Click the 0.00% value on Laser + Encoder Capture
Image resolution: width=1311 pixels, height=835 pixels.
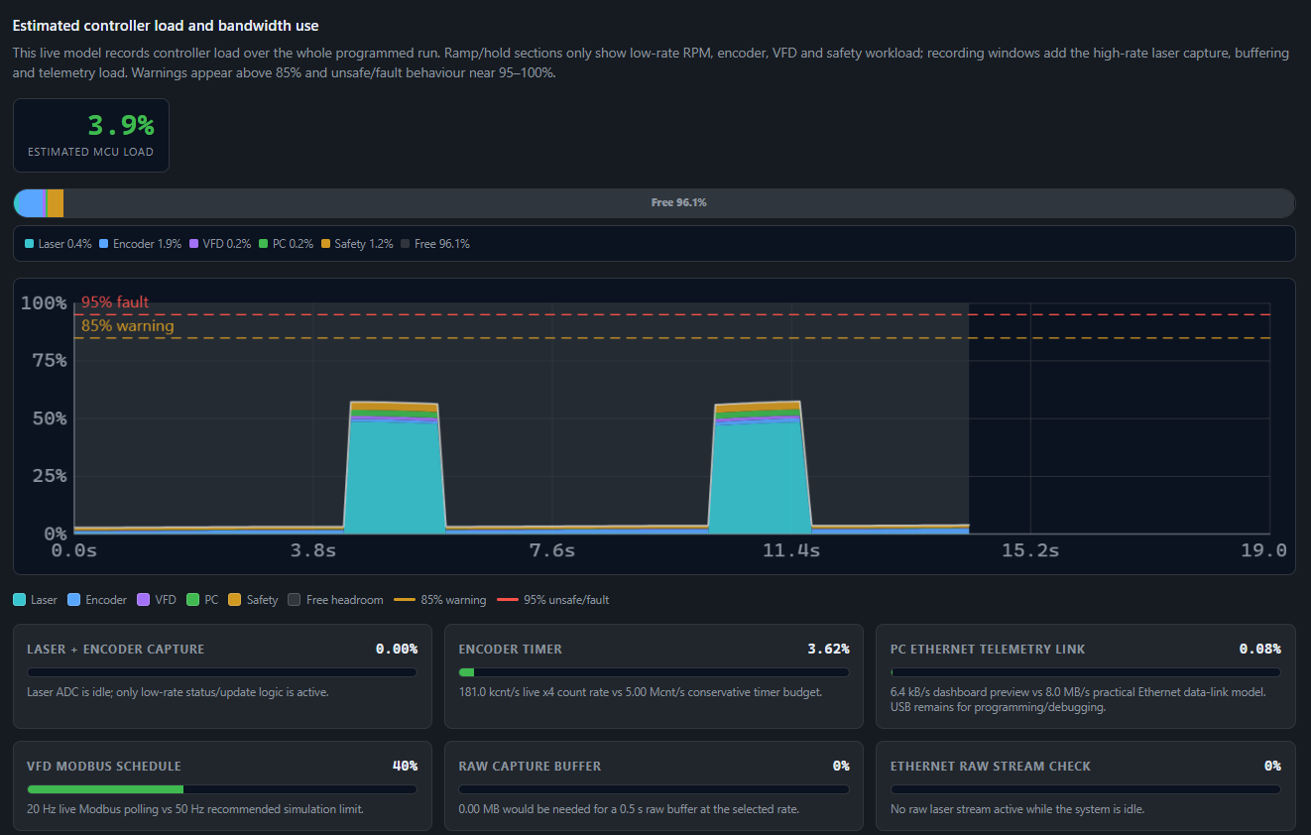coord(397,650)
